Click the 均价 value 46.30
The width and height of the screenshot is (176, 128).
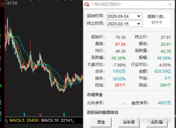pos(121,51)
